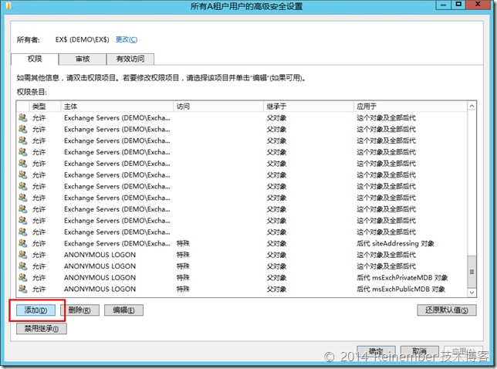This screenshot has height=369, width=497.
Task: Click the 编辑(E) button
Action: coord(123,310)
